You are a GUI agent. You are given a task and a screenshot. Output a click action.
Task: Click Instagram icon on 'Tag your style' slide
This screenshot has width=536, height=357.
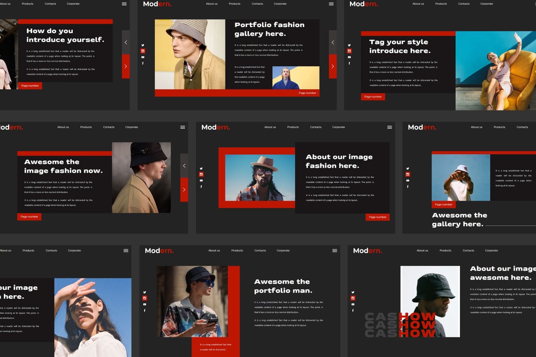(x=349, y=51)
